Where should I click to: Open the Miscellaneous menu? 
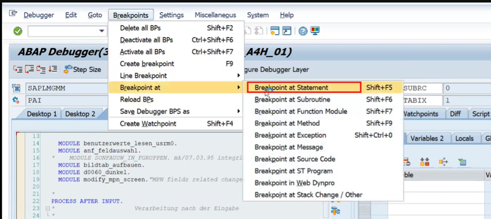pos(216,15)
